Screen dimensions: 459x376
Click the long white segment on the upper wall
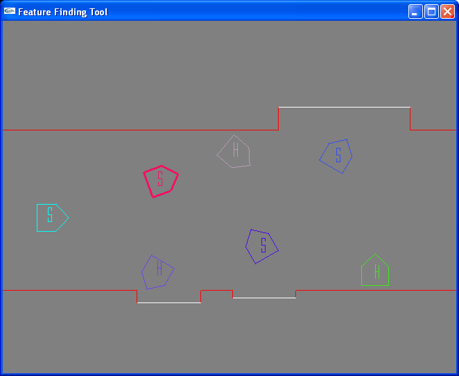[344, 107]
